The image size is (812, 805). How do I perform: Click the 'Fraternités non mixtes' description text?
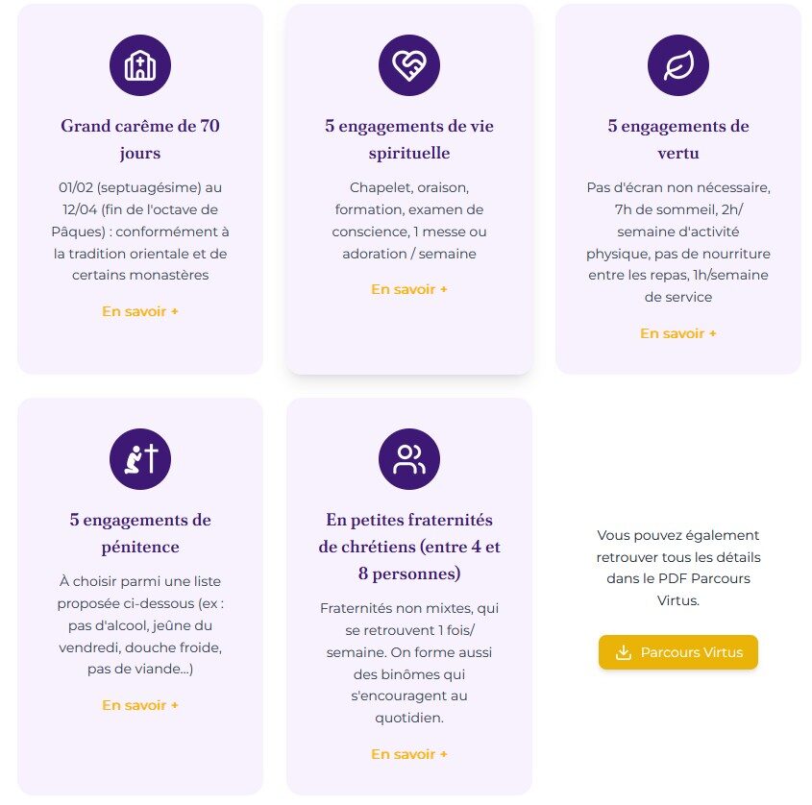coord(409,663)
